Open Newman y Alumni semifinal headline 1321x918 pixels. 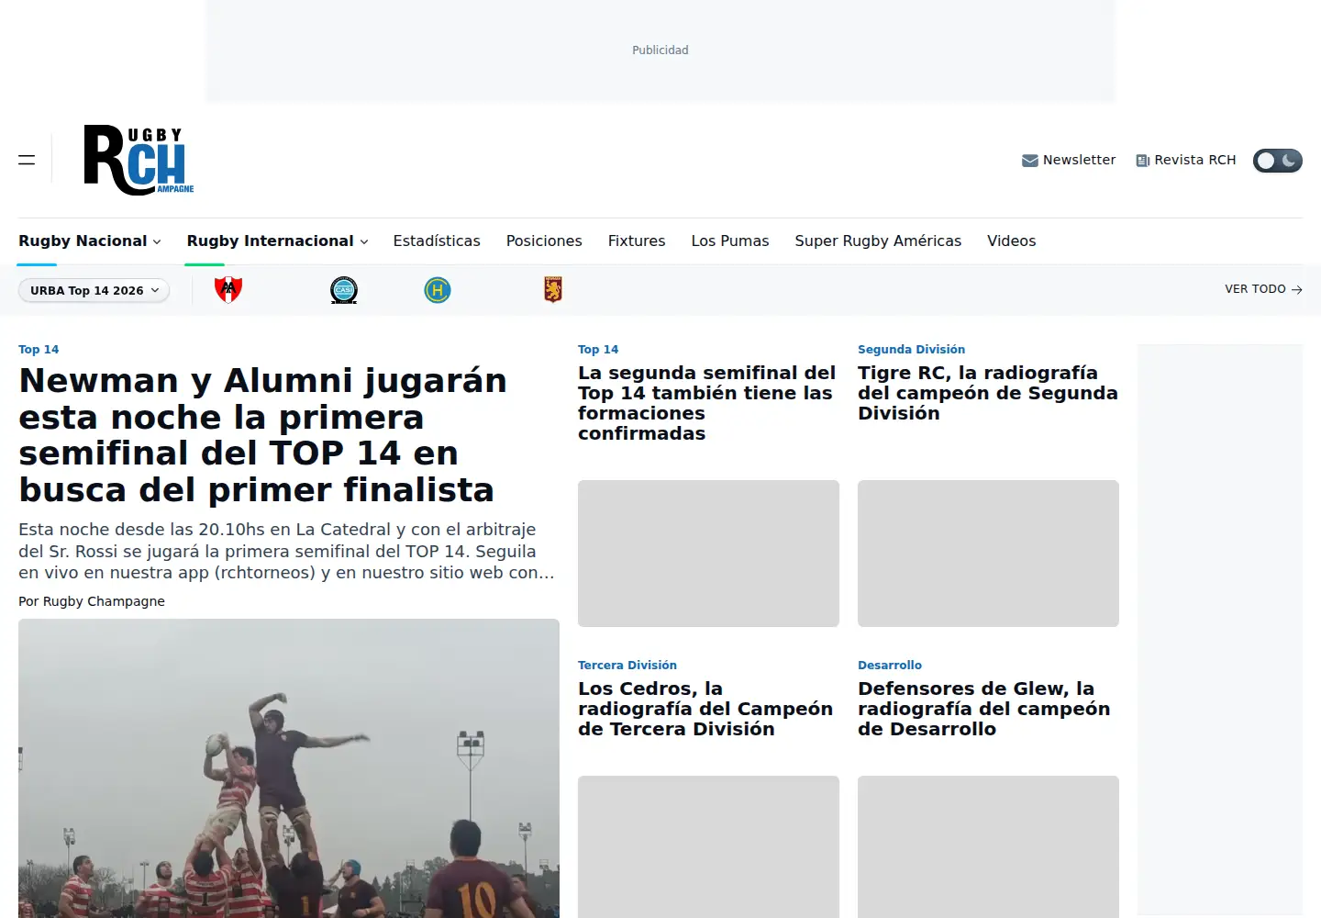pyautogui.click(x=262, y=435)
